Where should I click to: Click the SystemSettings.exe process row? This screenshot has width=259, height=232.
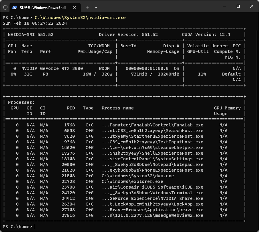point(124,159)
